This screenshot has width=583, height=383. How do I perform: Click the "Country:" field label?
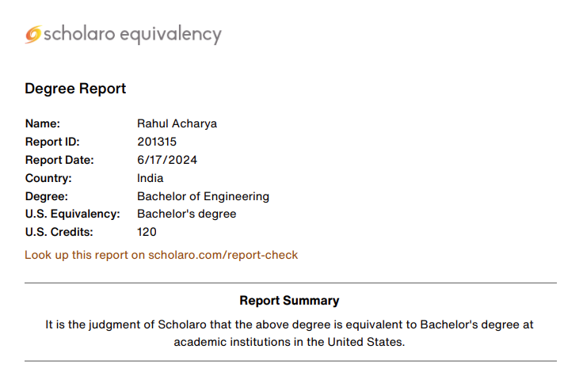[x=48, y=178]
